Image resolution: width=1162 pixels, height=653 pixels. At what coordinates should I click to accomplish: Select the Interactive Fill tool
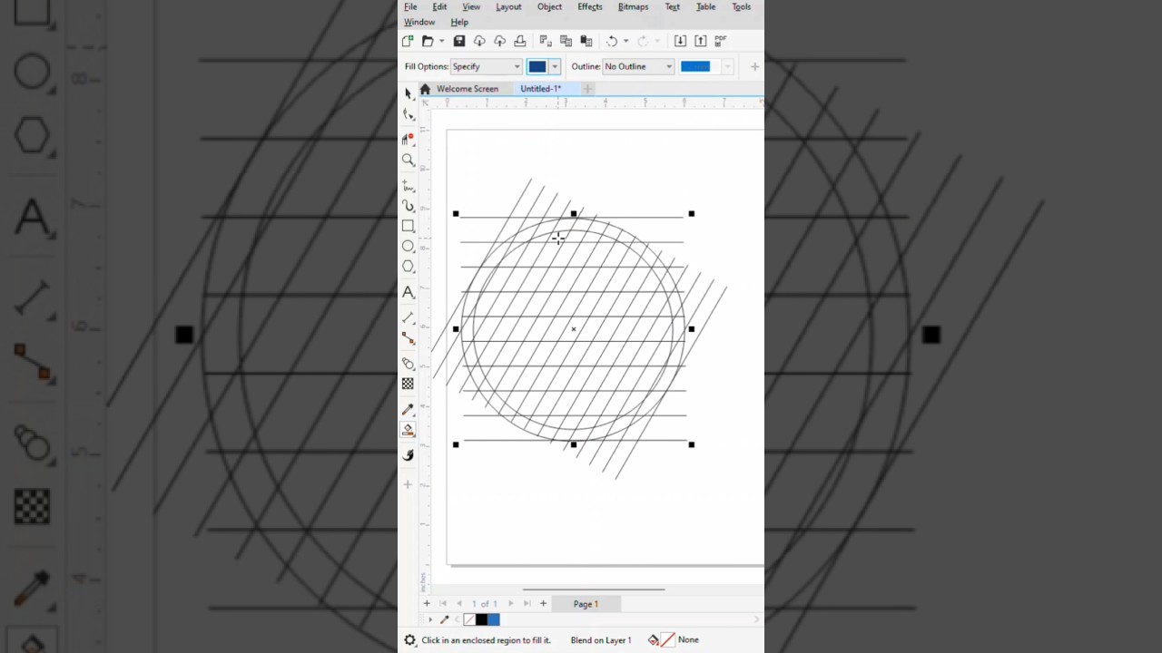click(408, 455)
